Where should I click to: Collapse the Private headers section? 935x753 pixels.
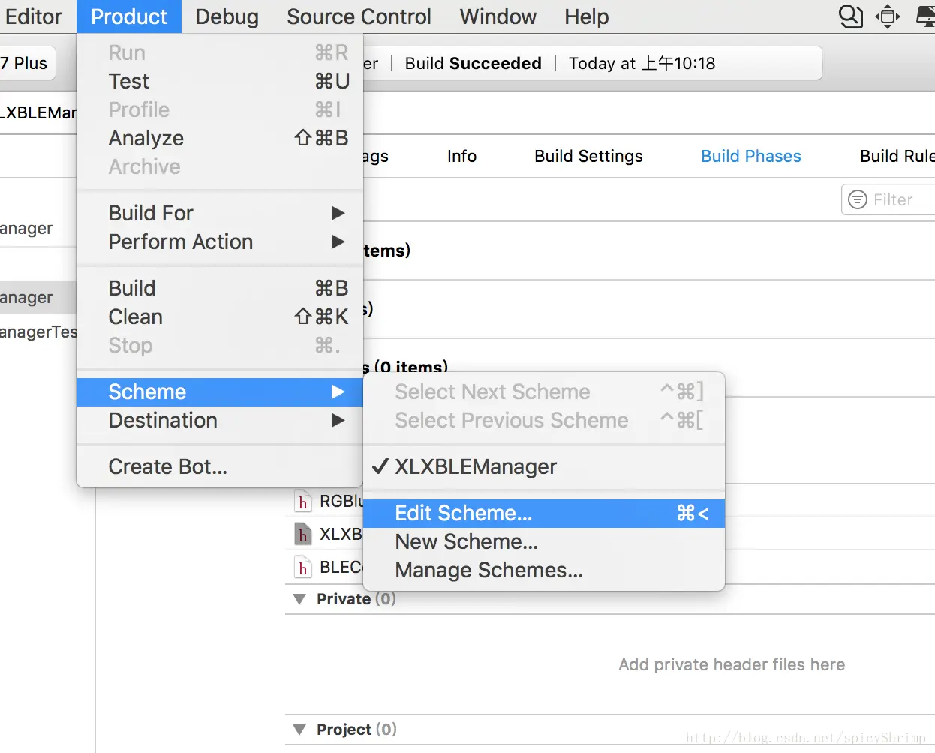pyautogui.click(x=300, y=599)
